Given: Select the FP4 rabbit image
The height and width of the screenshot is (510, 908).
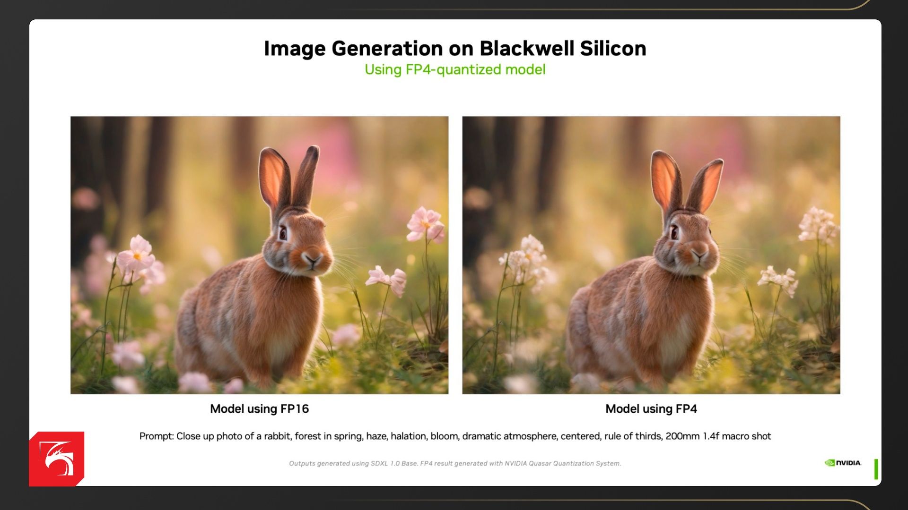Looking at the screenshot, I should pyautogui.click(x=651, y=255).
